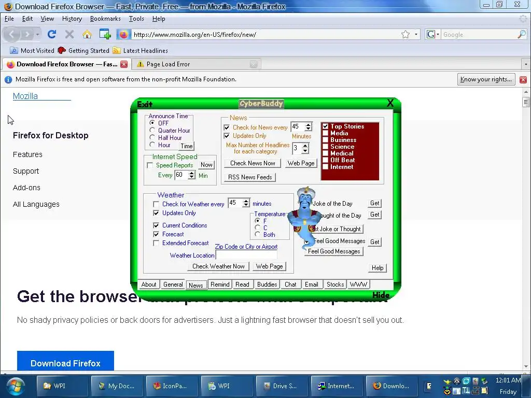This screenshot has width=531, height=398.
Task: Close CyberBuddy with the X button
Action: pos(390,103)
